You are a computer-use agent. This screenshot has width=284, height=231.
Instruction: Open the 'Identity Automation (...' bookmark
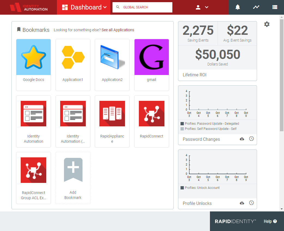click(73, 121)
